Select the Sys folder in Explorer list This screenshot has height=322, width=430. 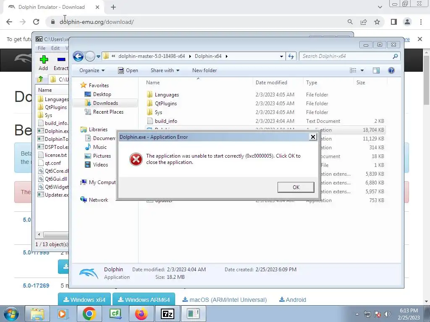coord(158,112)
